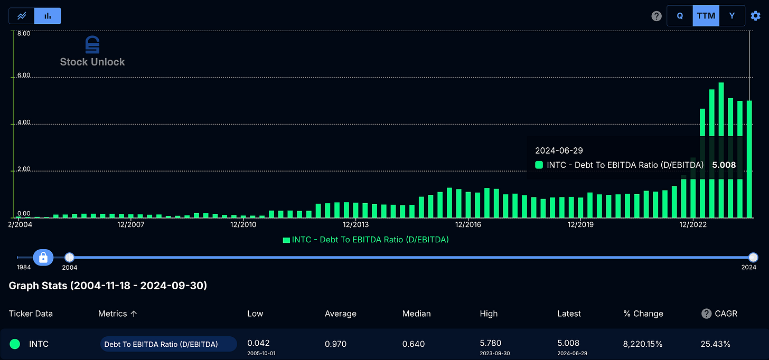769x360 pixels.
Task: Click the last bar for 2024-06-29
Action: click(749, 159)
